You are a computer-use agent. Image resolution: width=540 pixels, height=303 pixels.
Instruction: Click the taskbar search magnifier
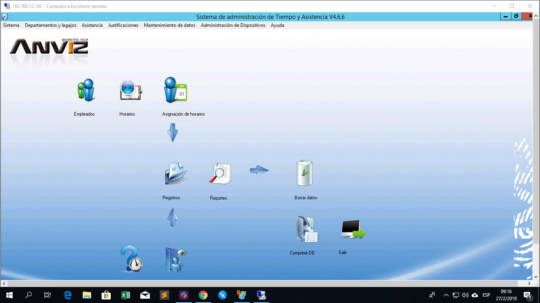coord(28,295)
